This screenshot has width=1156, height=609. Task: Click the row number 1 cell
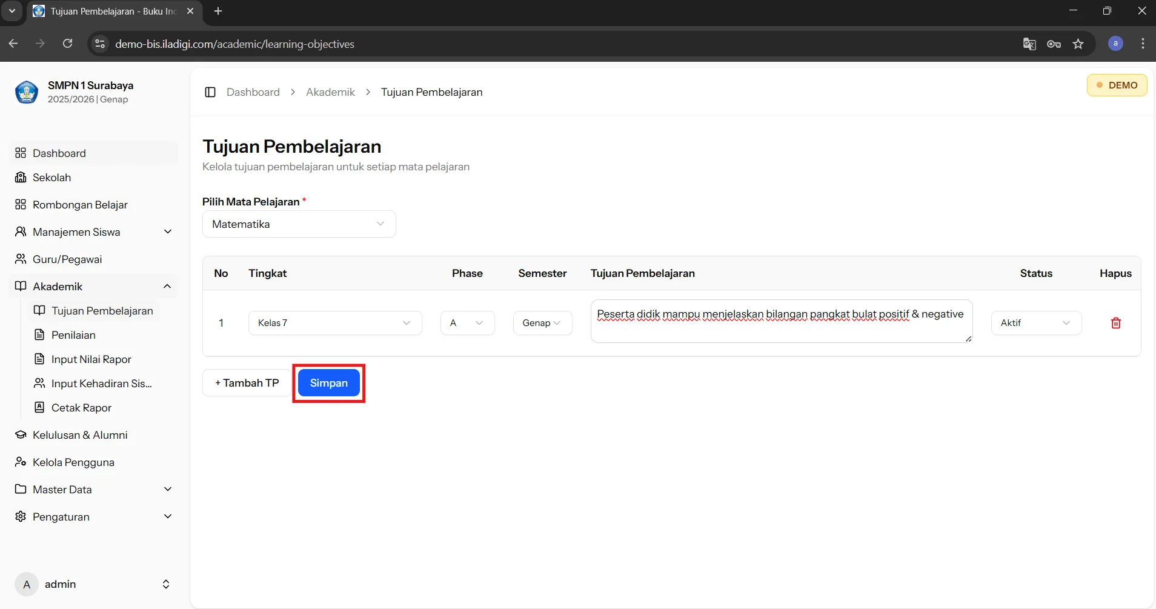(221, 323)
